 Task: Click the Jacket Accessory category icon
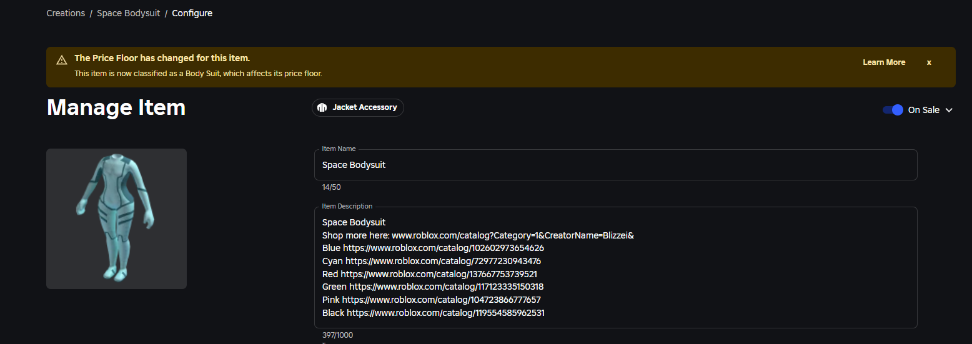pos(322,107)
